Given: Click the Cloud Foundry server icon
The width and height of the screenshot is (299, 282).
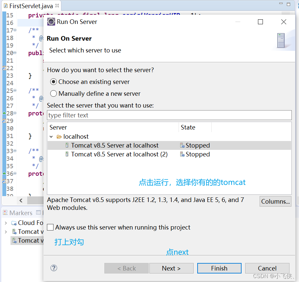Looking at the screenshot, I should (14, 223).
